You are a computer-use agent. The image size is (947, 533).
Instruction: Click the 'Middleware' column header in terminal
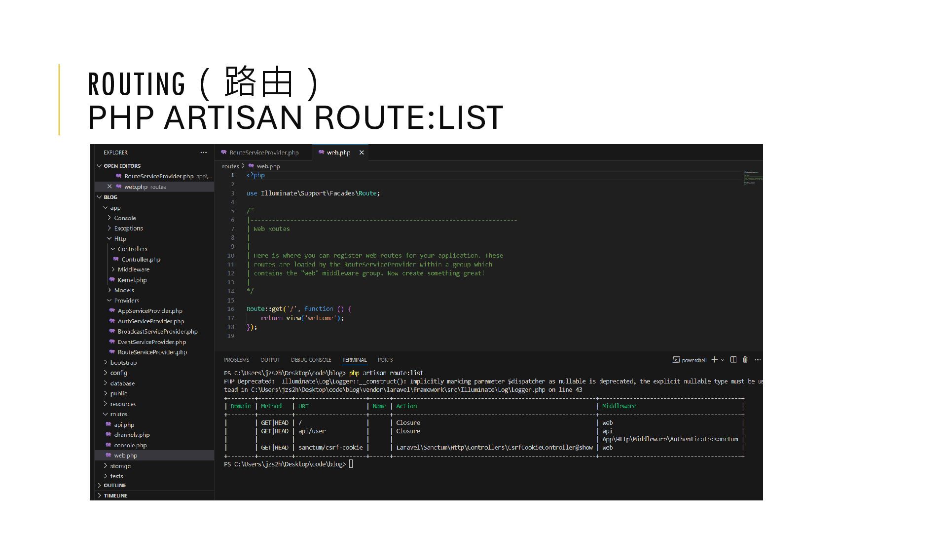click(619, 406)
